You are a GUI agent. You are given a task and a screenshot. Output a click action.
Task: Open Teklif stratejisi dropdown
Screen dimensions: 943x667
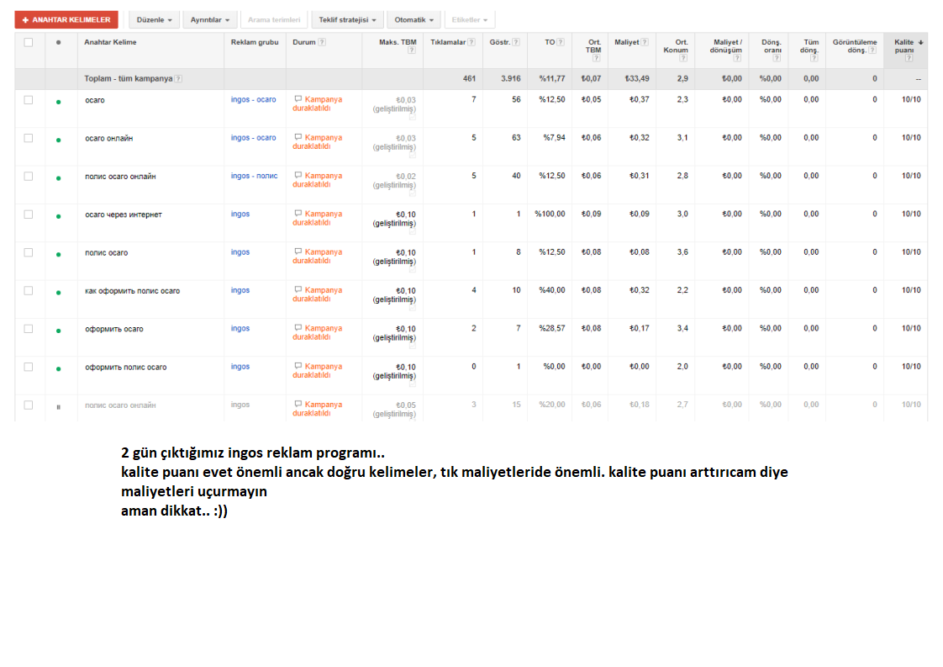point(347,20)
